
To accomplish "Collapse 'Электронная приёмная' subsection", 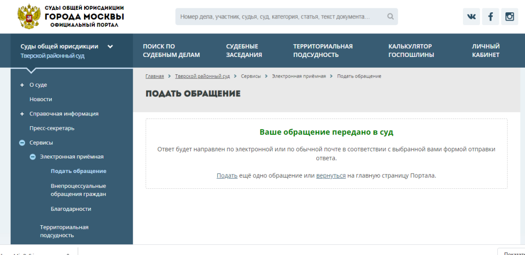I will coord(32,157).
